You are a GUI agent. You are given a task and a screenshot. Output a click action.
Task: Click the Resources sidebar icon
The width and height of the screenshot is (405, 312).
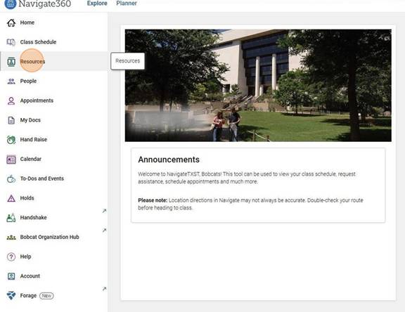click(11, 62)
